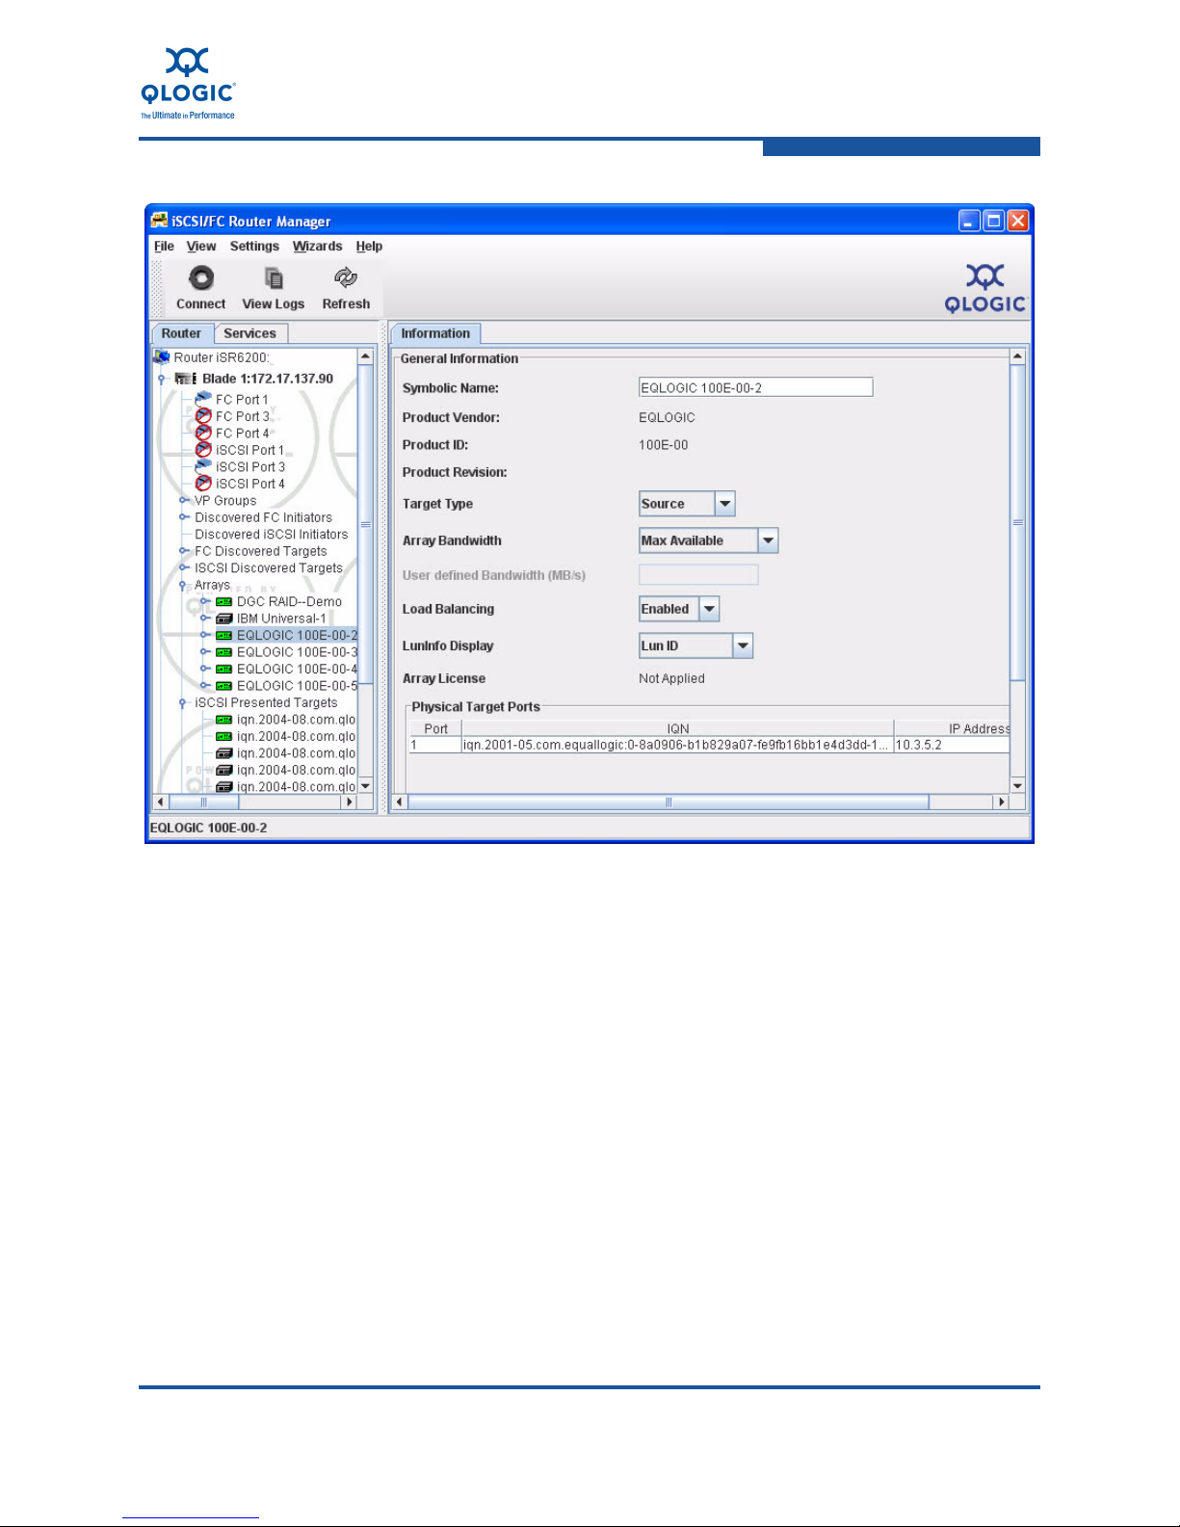The image size is (1180, 1527).
Task: Open the View menu
Action: pos(201,247)
